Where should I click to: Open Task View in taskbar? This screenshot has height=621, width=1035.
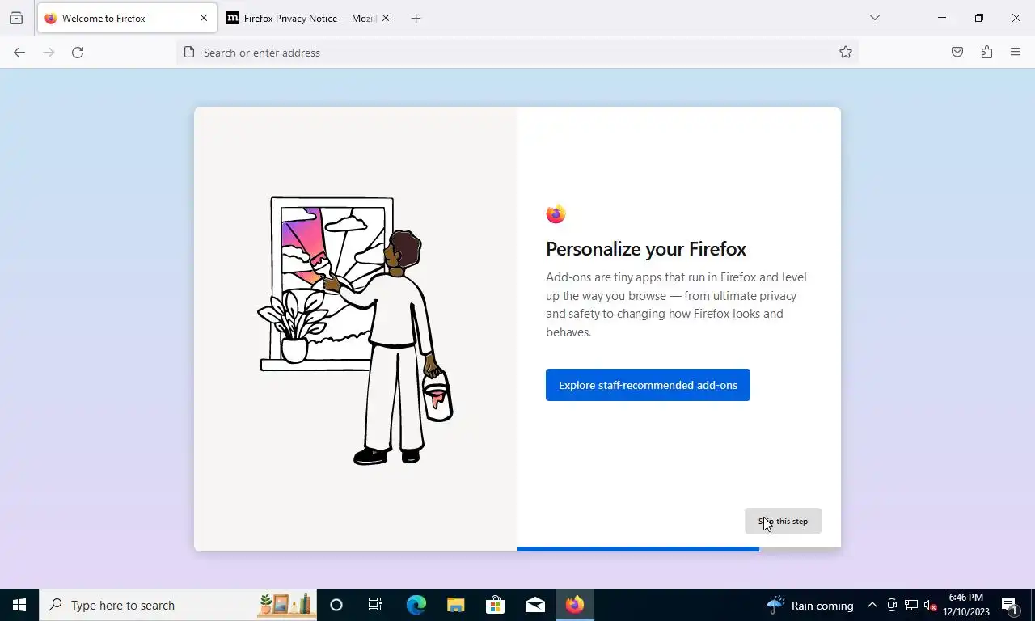point(375,605)
